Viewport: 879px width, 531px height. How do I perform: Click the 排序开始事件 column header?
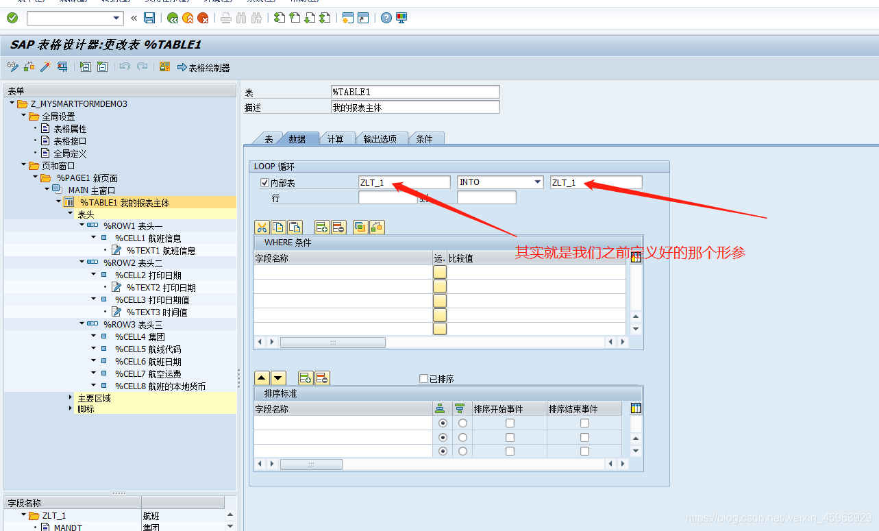[x=509, y=409]
